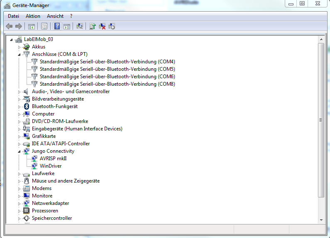This screenshot has width=330, height=238.
Task: Click the Mäuse und andere Zeigegeräte icon
Action: click(x=27, y=181)
